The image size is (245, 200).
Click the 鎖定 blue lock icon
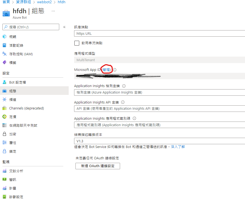coord(5,151)
